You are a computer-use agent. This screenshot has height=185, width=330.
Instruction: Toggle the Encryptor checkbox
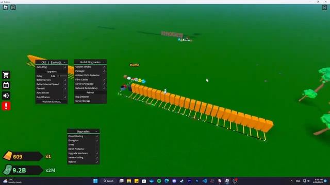pyautogui.click(x=97, y=140)
